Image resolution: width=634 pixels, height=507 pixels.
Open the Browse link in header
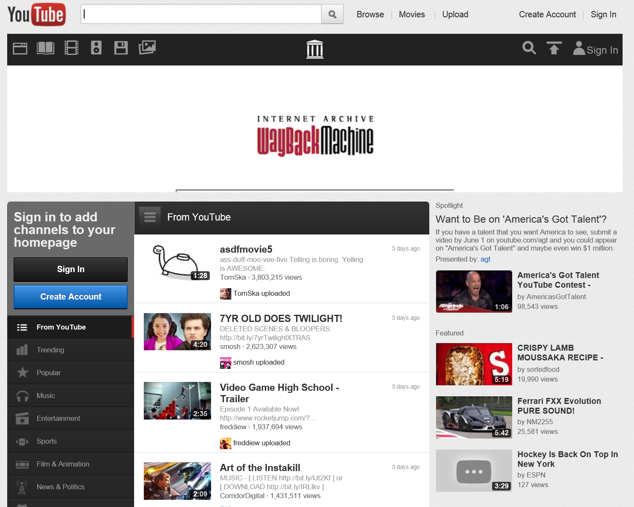pyautogui.click(x=370, y=14)
